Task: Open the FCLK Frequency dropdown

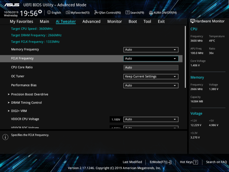Action: click(151, 58)
